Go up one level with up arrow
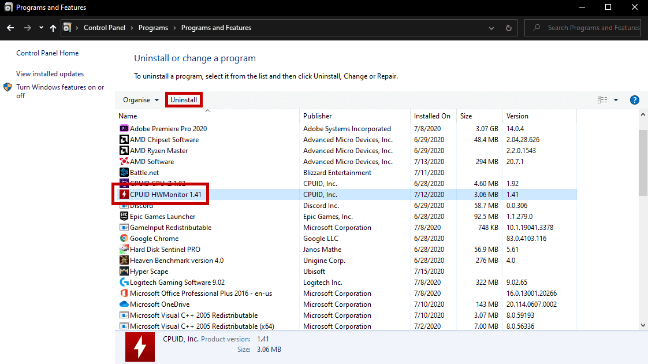Viewport: 648px width, 364px height. click(53, 28)
